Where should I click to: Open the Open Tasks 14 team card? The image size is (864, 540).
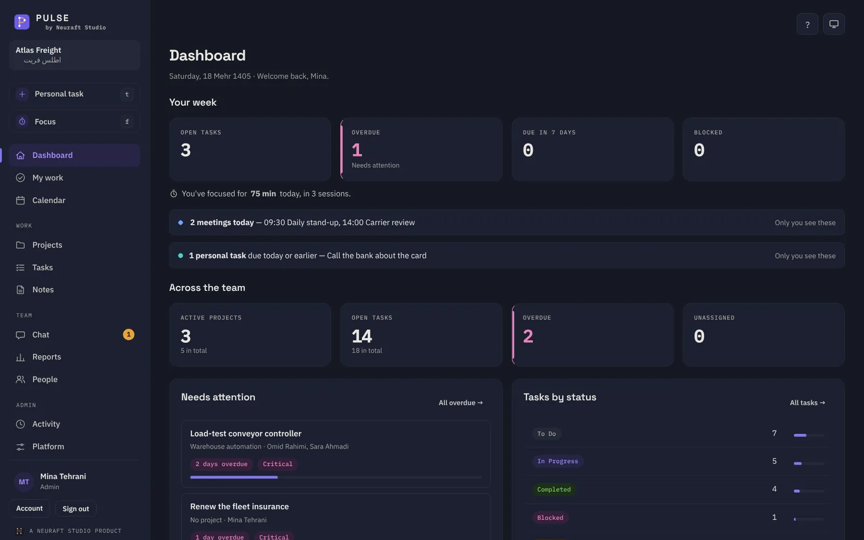(x=421, y=335)
